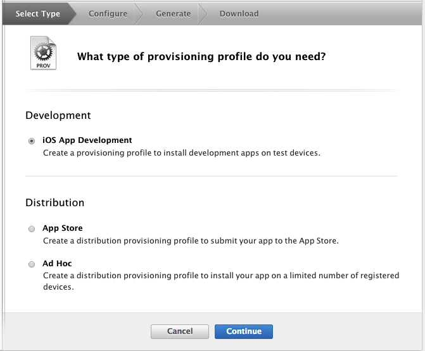Click the iOS App Development label
This screenshot has height=351, width=425.
point(87,140)
